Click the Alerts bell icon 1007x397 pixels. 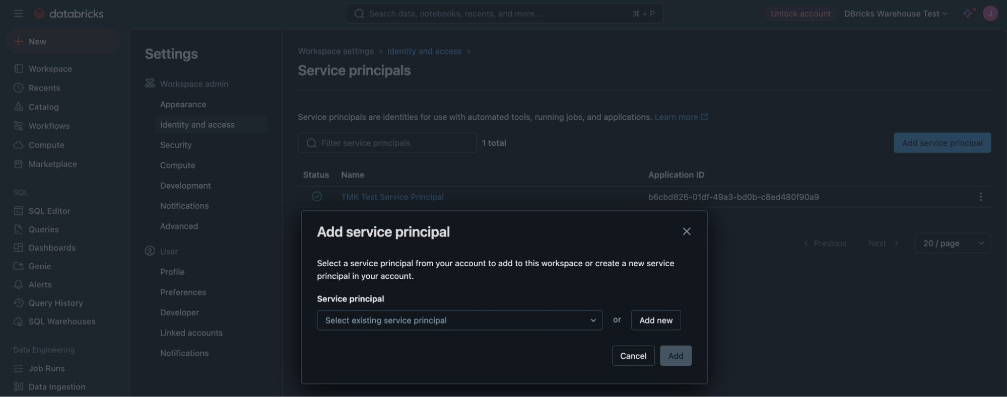click(19, 285)
